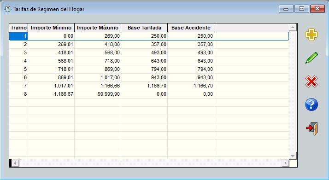
Task: Click the Importe Máximo column header
Action: pos(98,28)
